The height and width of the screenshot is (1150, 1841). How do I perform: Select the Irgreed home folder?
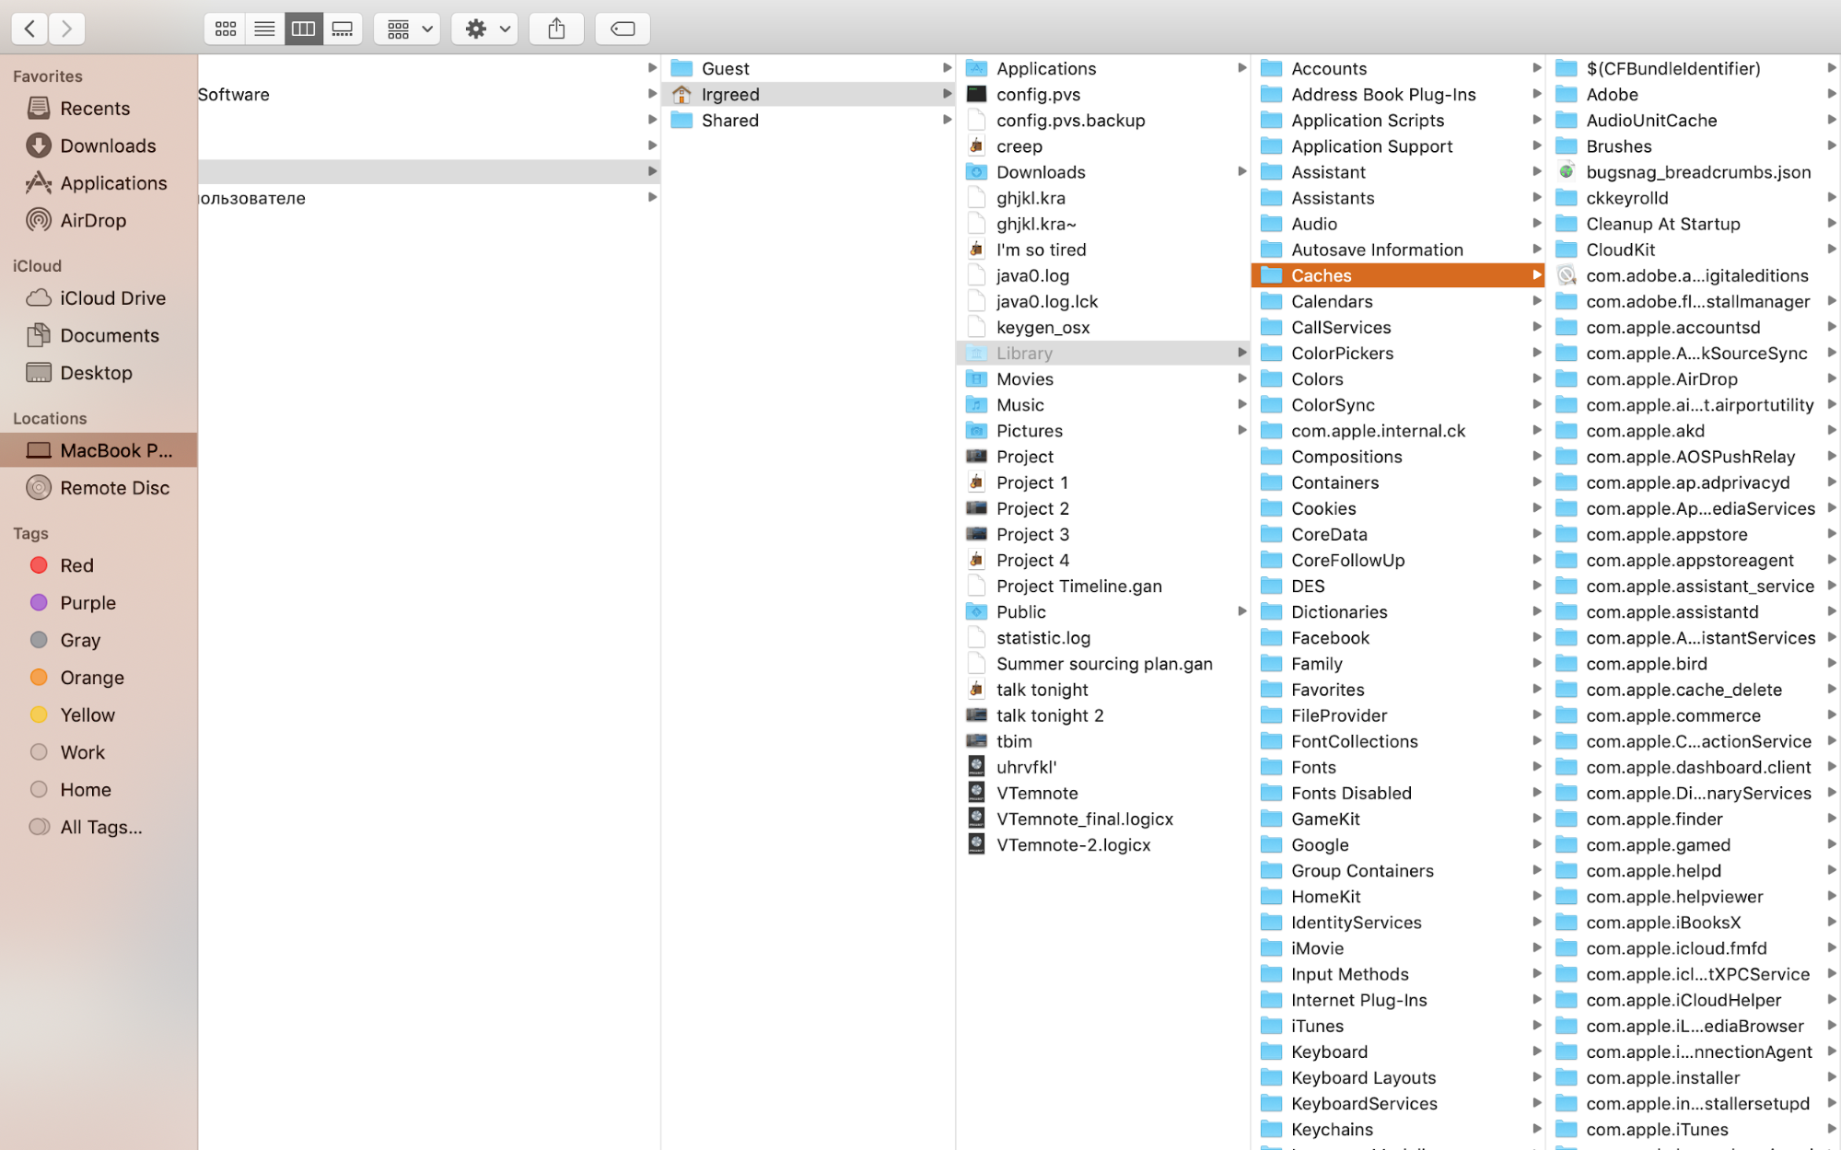point(809,94)
